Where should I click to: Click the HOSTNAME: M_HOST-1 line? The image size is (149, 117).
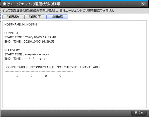(x=21, y=25)
